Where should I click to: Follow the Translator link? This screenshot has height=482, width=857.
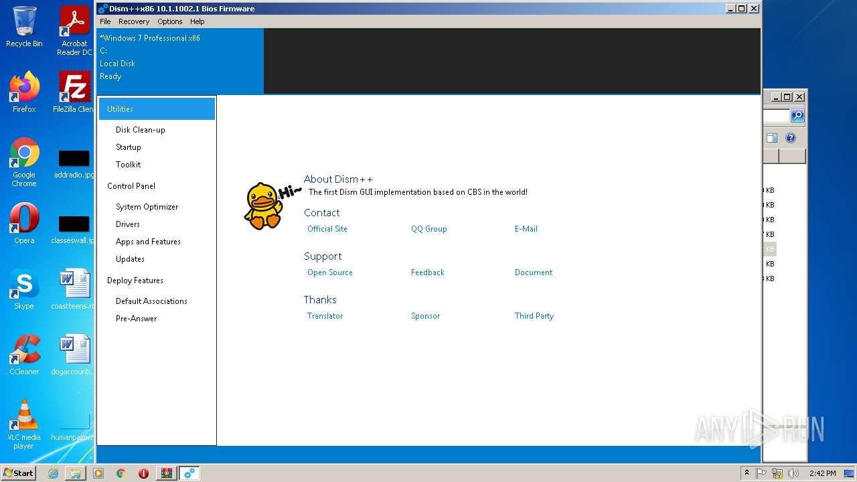pyautogui.click(x=325, y=316)
